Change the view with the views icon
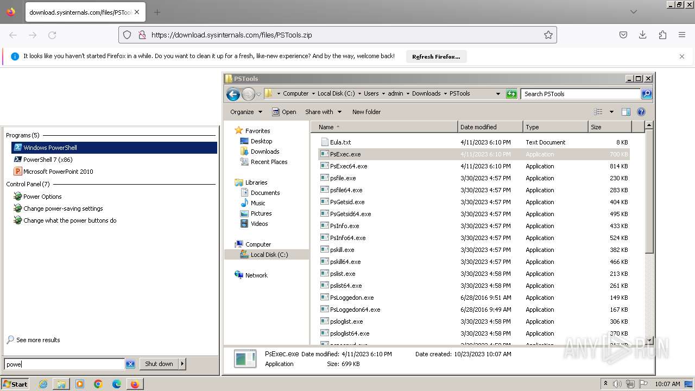Screen dimensions: 695x391 [598, 112]
